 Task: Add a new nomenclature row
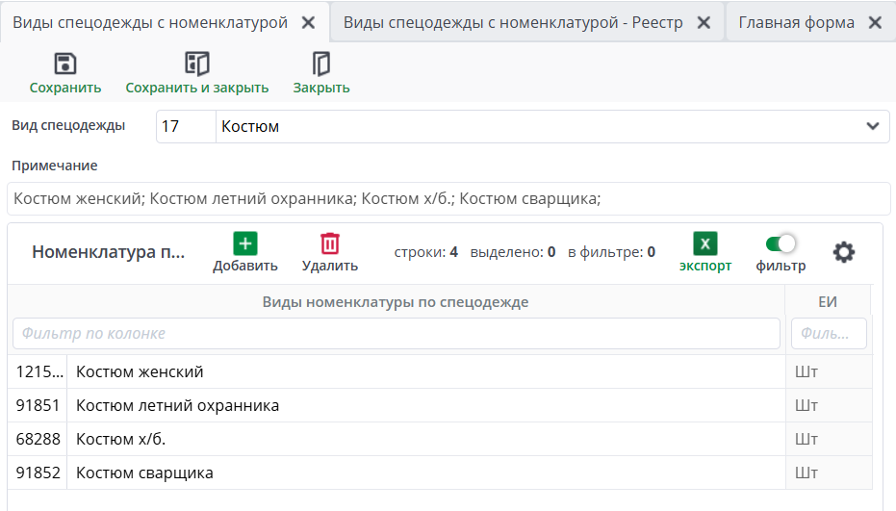[x=245, y=244]
